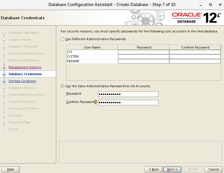Click the DBSNMP confirm password cell
The image size is (224, 173).
click(x=195, y=61)
